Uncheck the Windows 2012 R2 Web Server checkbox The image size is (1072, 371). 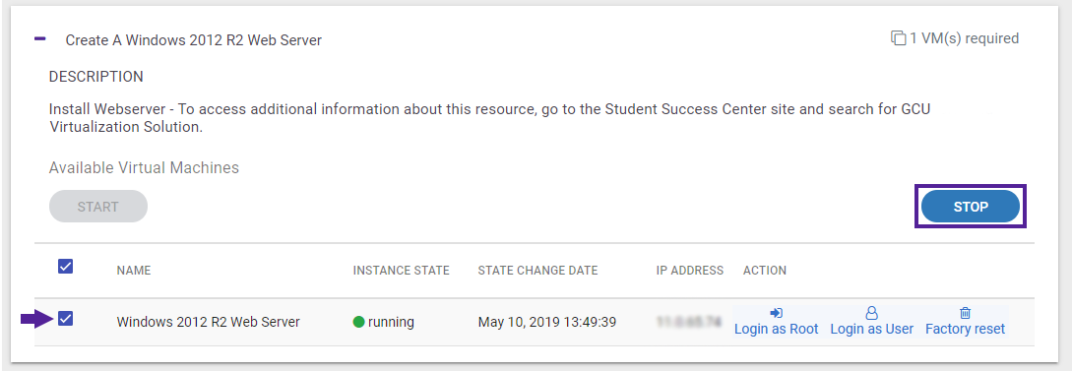(66, 319)
